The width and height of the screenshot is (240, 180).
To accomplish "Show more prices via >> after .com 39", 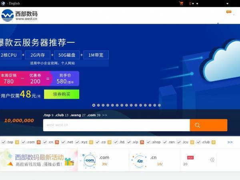I will coord(105,115).
